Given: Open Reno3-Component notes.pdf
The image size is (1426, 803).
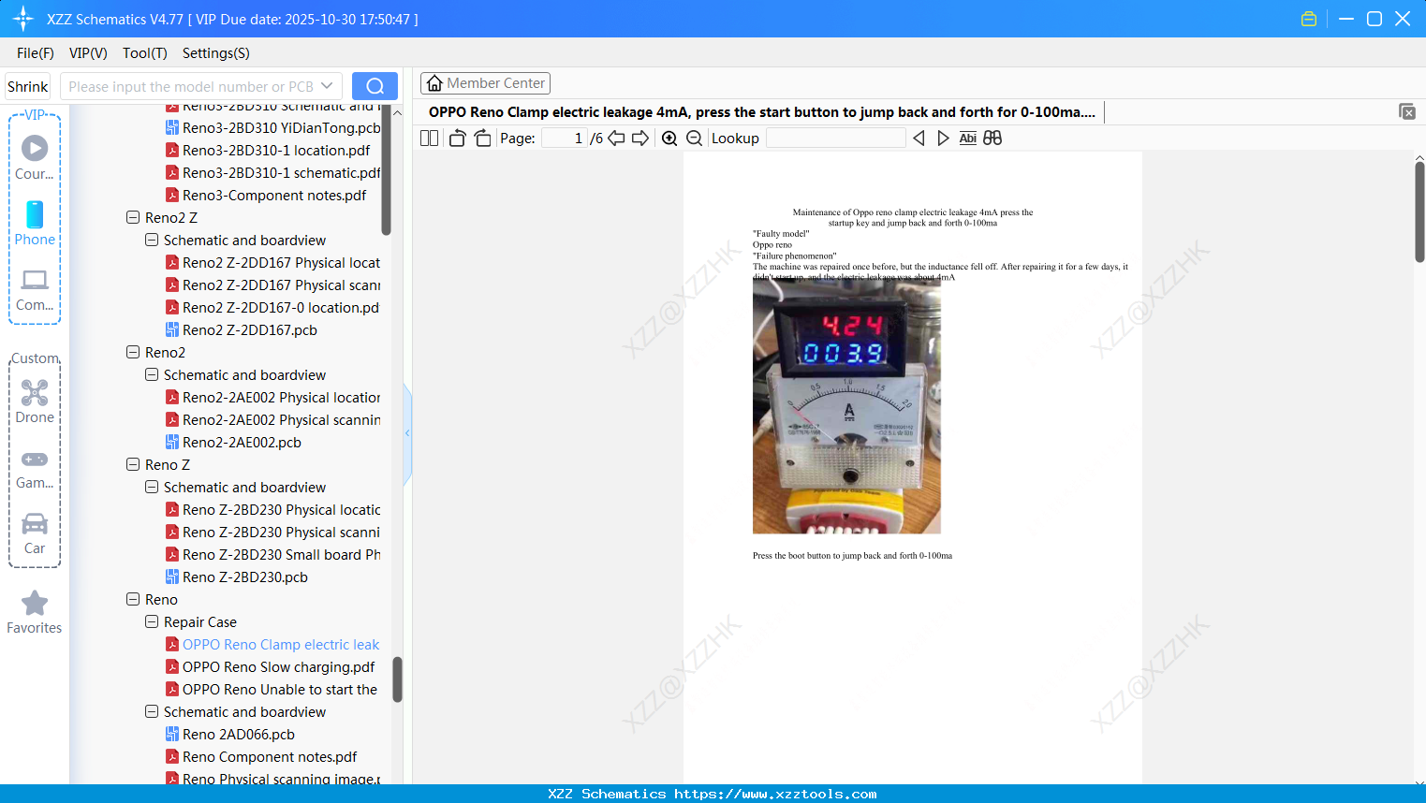Looking at the screenshot, I should tap(266, 195).
